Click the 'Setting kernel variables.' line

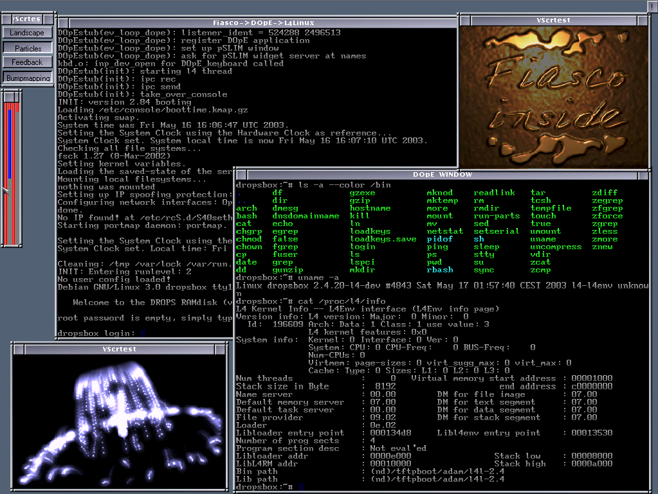(x=122, y=164)
